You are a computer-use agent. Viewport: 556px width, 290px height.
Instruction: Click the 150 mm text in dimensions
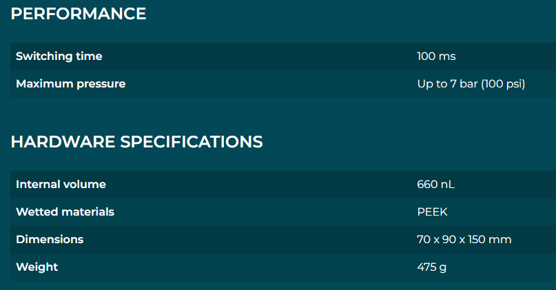pyautogui.click(x=490, y=239)
